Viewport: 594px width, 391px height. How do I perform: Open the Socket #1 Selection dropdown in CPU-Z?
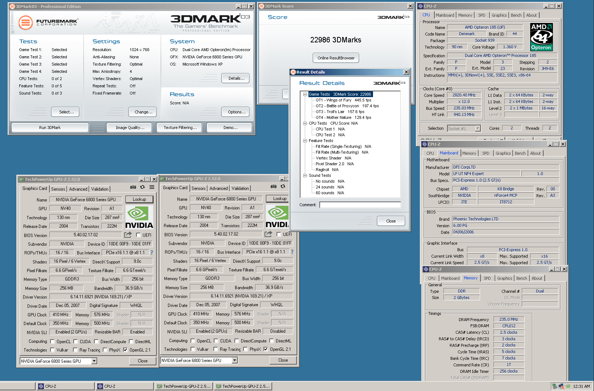point(478,128)
